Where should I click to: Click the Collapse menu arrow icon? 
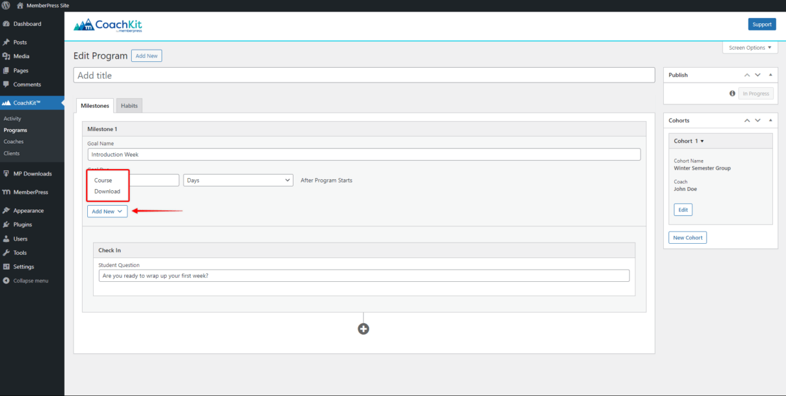click(6, 281)
